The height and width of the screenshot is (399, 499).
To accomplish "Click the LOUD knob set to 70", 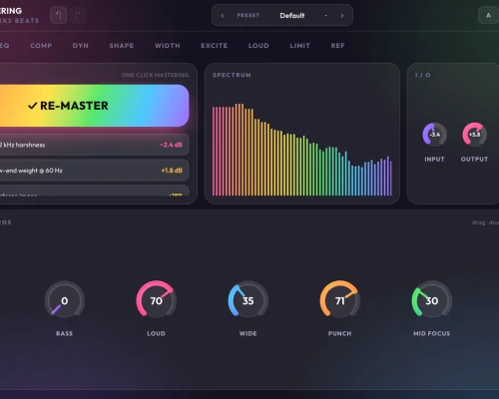I will click(156, 300).
